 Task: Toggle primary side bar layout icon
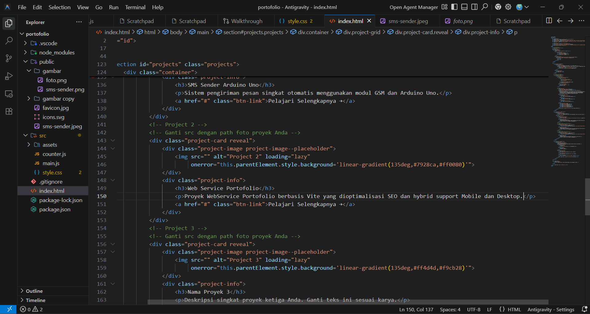point(454,7)
